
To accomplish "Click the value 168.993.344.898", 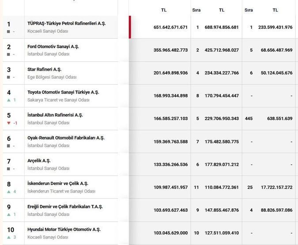I will click(170, 96).
